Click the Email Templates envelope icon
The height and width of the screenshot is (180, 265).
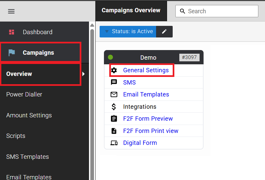point(114,94)
